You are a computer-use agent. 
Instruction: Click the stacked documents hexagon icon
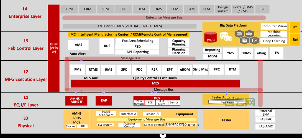coord(244,40)
